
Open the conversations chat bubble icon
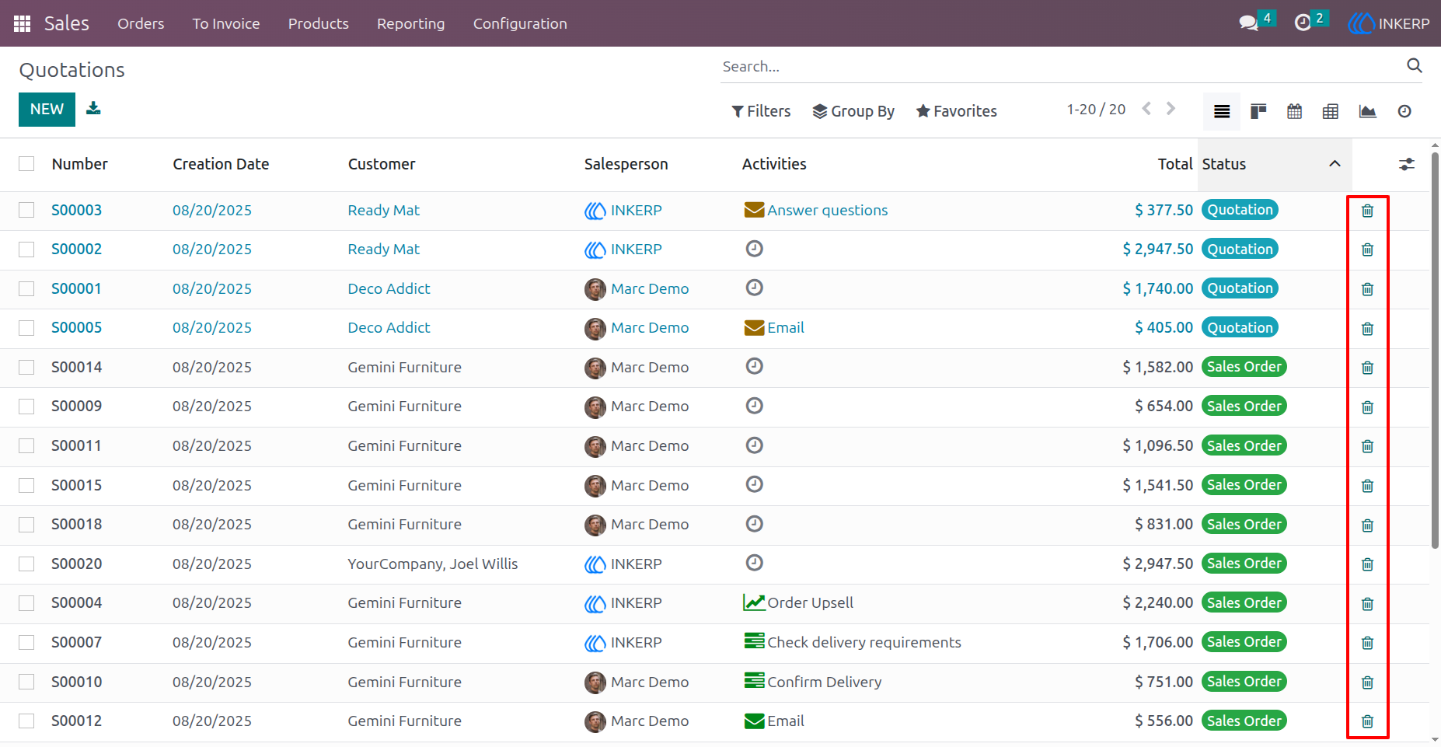coord(1248,23)
